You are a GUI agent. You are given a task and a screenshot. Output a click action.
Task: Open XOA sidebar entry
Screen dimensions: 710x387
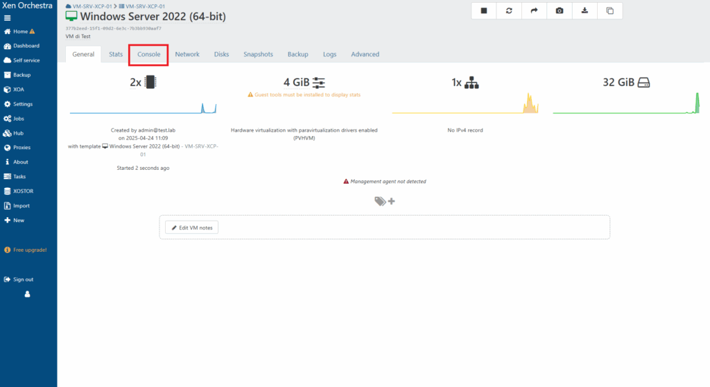tap(14, 89)
